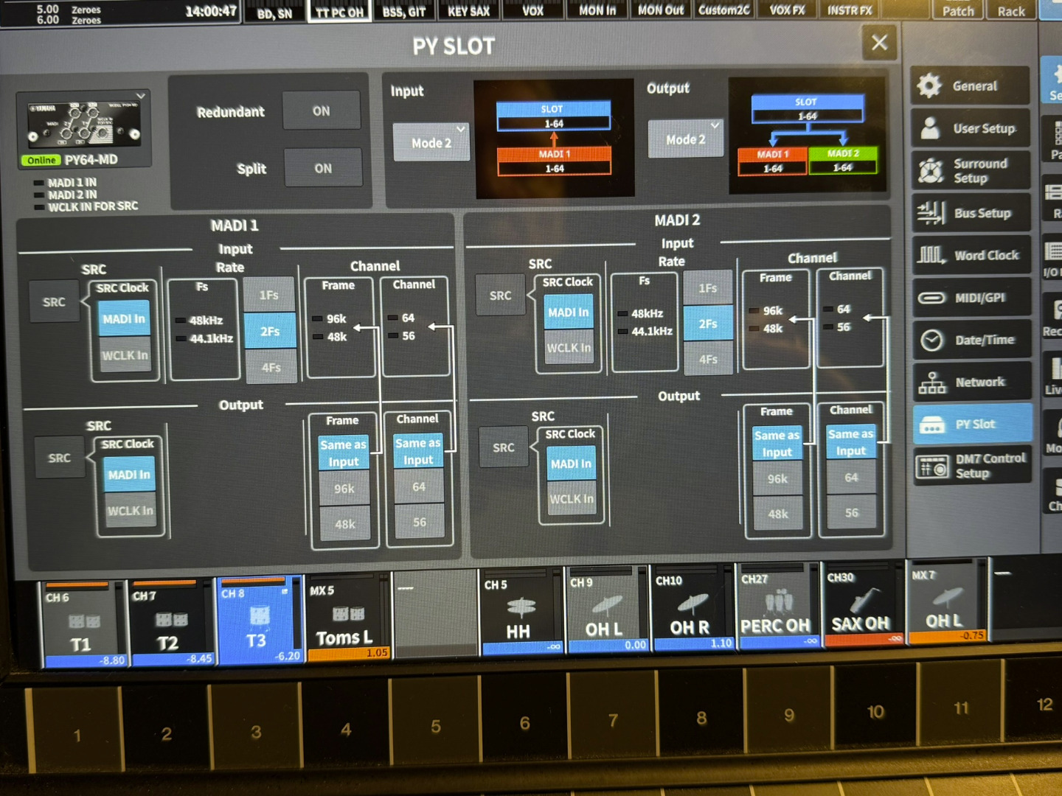This screenshot has width=1062, height=796.
Task: Set MADI 1 output channel to 56
Action: point(419,522)
